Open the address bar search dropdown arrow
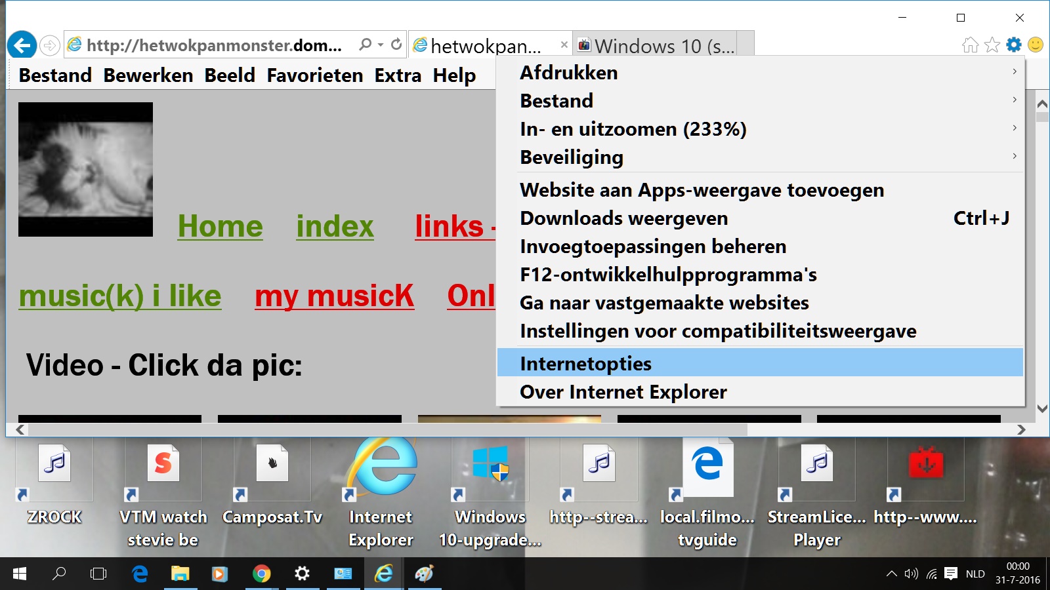The image size is (1050, 590). pos(381,45)
